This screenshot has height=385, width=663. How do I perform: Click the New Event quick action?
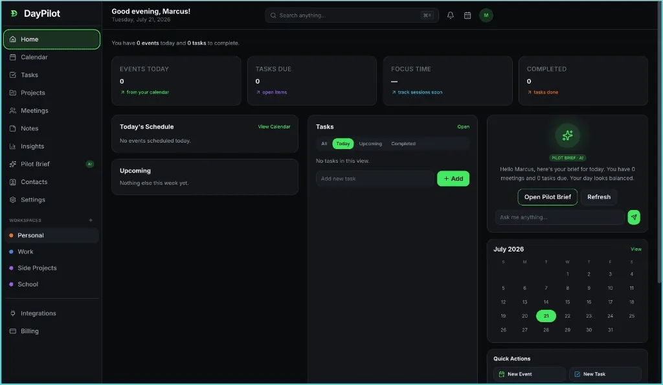(x=530, y=375)
